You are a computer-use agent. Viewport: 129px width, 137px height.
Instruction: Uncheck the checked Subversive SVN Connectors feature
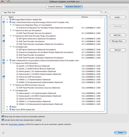point(4,77)
